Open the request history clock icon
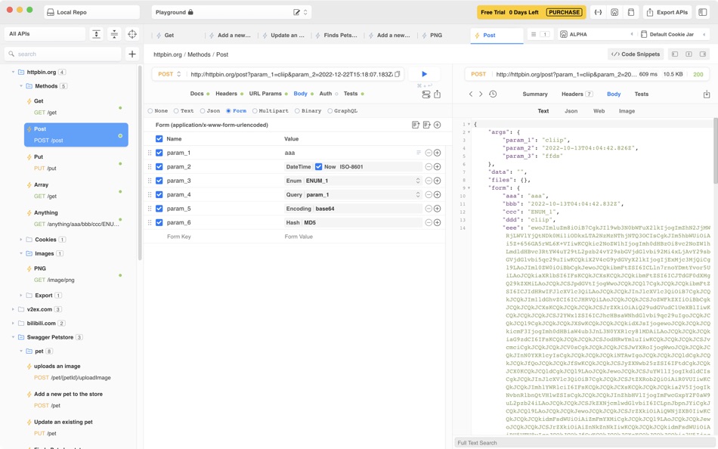718x449 pixels. pyautogui.click(x=494, y=94)
